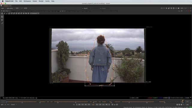Open the Global frame range dropdown

point(13,105)
